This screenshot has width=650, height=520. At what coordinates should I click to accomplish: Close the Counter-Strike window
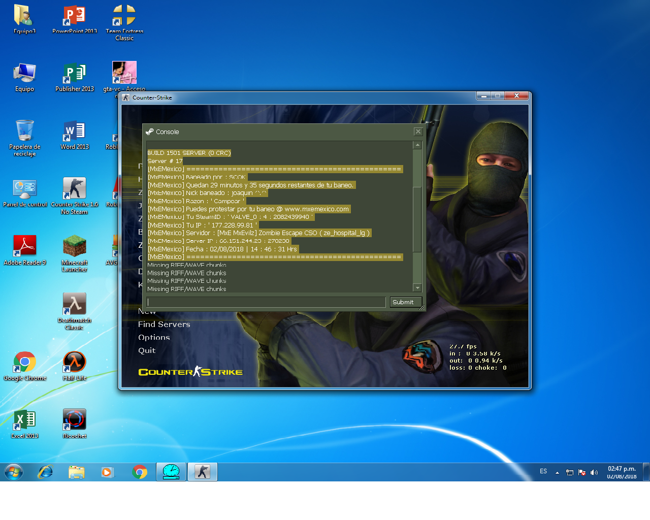coord(516,95)
